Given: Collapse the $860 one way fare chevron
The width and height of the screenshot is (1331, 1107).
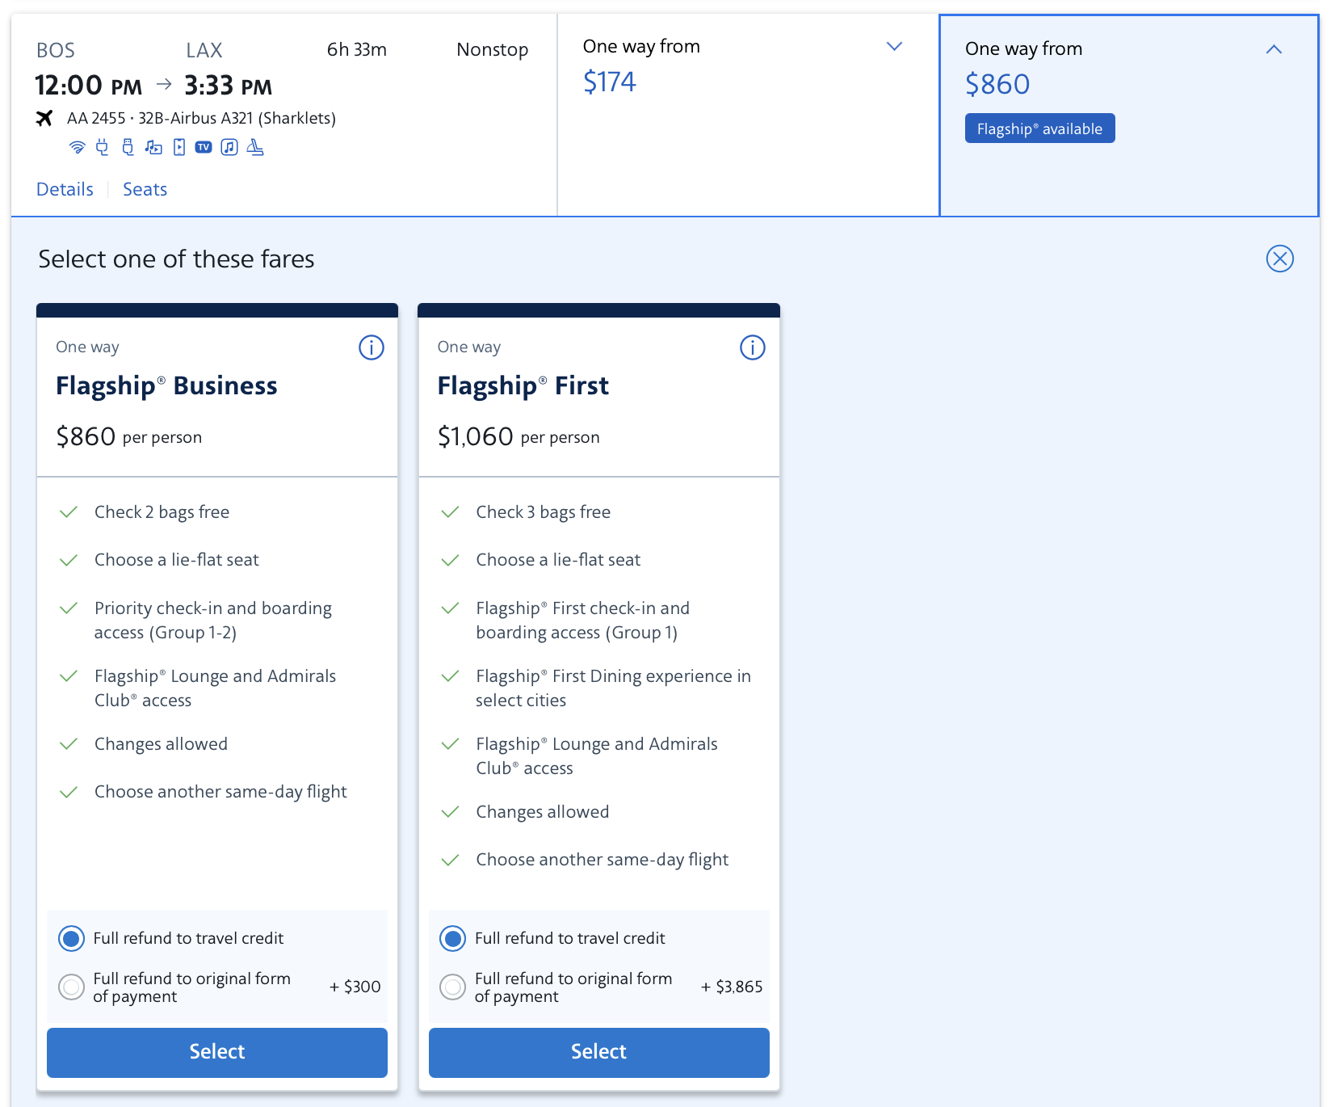Looking at the screenshot, I should tap(1274, 49).
